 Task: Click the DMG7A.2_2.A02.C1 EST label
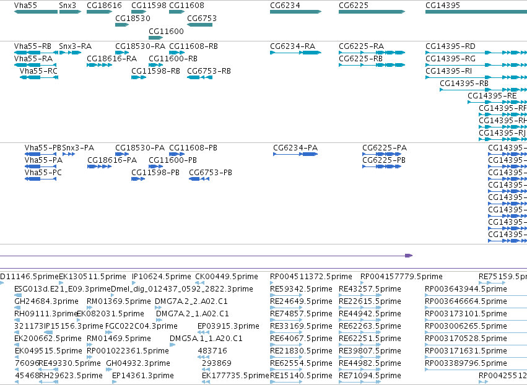[191, 301]
